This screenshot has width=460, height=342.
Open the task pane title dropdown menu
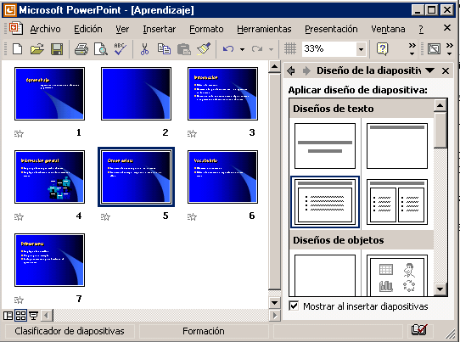click(x=429, y=70)
